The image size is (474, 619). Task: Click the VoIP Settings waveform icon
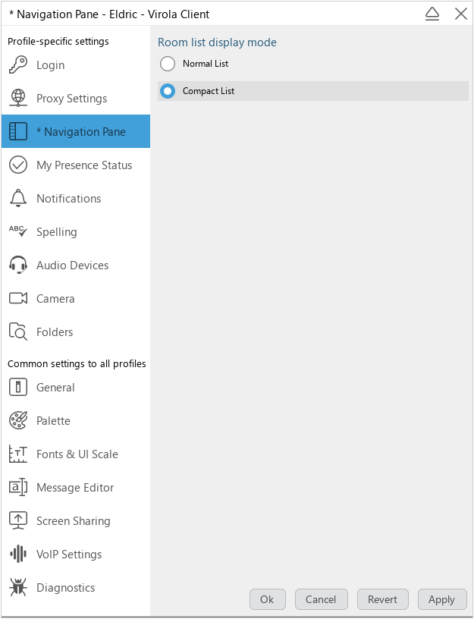[18, 555]
